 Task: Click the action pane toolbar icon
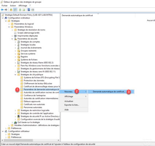(x=32, y=10)
